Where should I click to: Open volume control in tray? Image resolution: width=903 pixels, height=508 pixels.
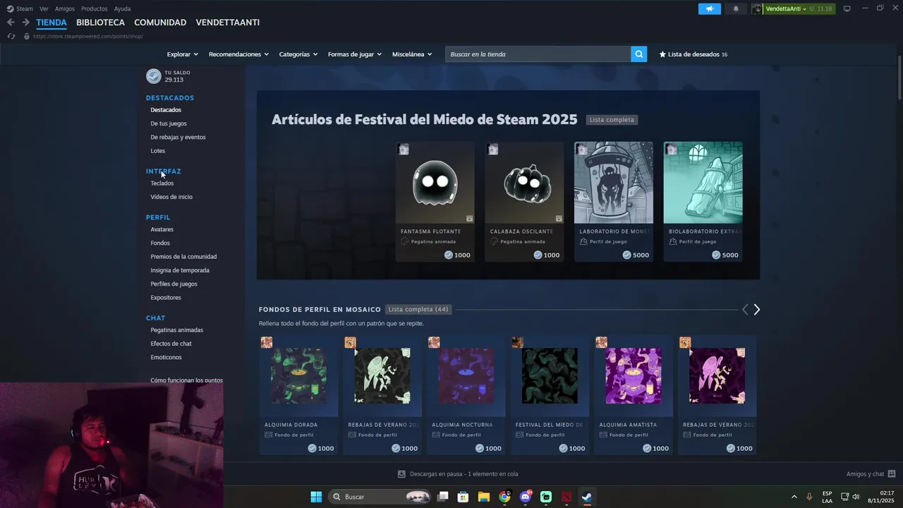(856, 497)
